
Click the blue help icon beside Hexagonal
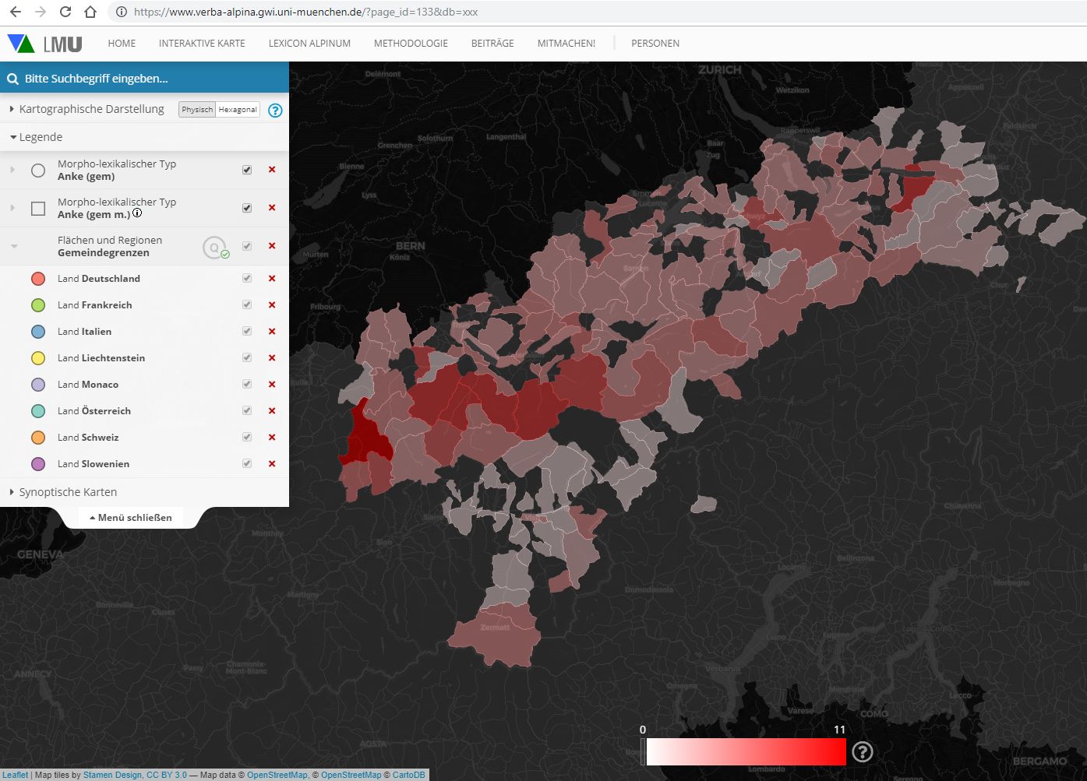[275, 111]
